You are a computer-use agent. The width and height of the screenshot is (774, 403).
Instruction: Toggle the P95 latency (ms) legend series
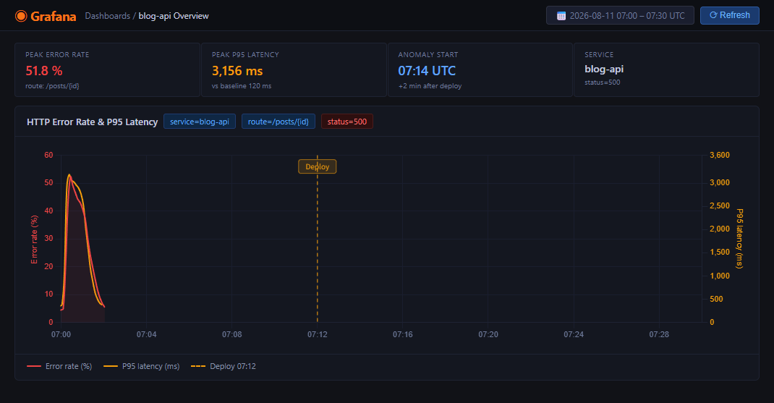pos(142,366)
